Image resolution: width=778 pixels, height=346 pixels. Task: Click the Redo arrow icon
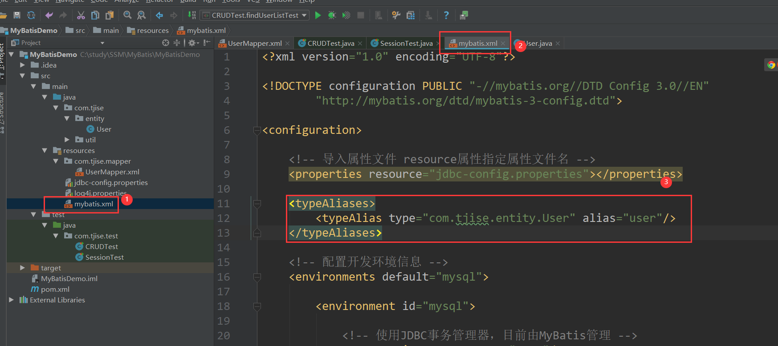(x=63, y=15)
